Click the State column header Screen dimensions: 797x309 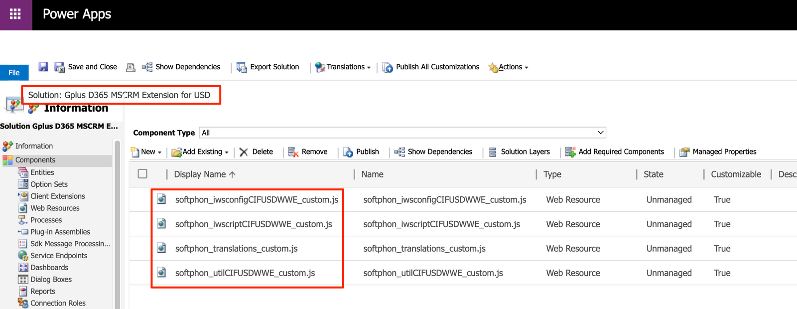coord(654,174)
